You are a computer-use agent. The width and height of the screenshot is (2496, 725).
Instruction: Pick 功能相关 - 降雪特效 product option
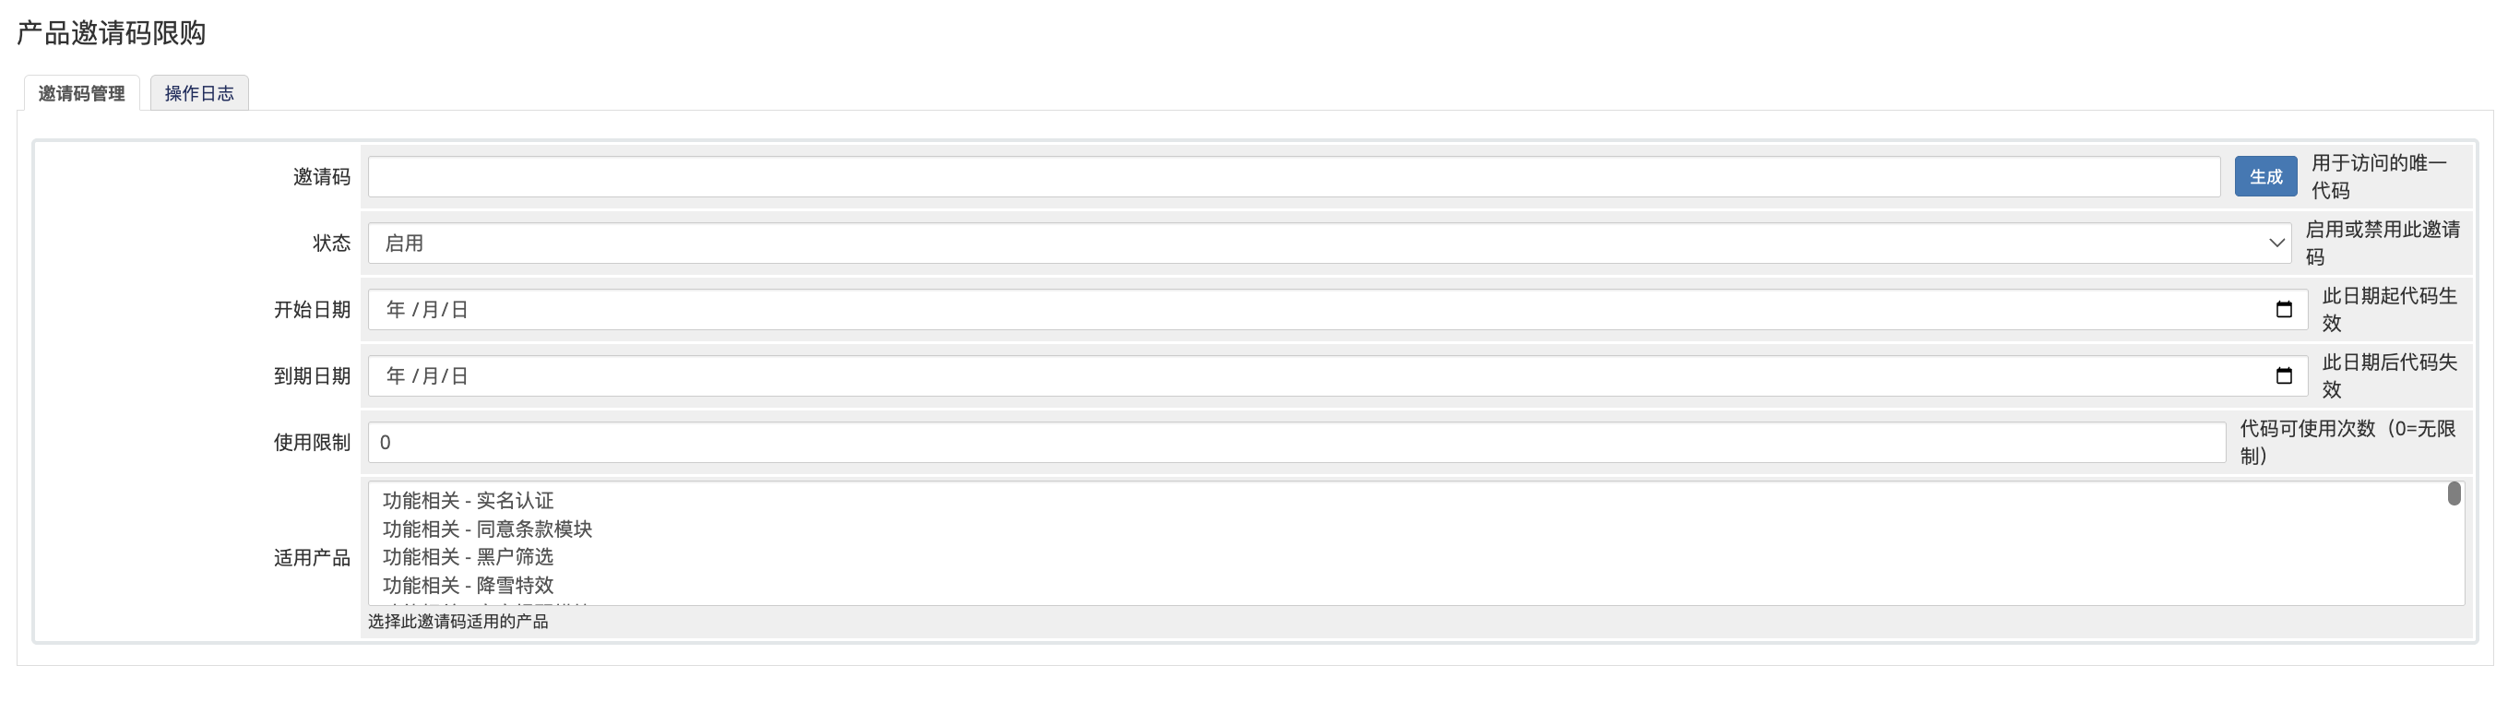point(468,585)
